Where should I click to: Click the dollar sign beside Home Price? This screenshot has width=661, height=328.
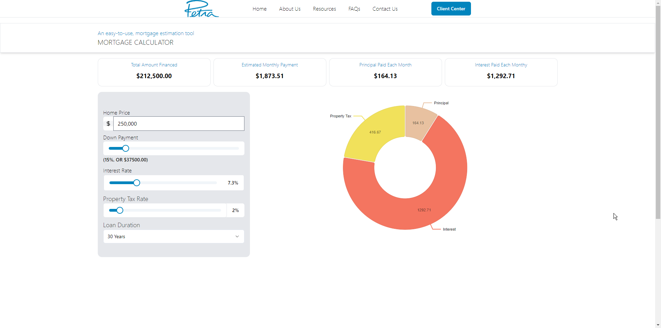click(x=108, y=124)
